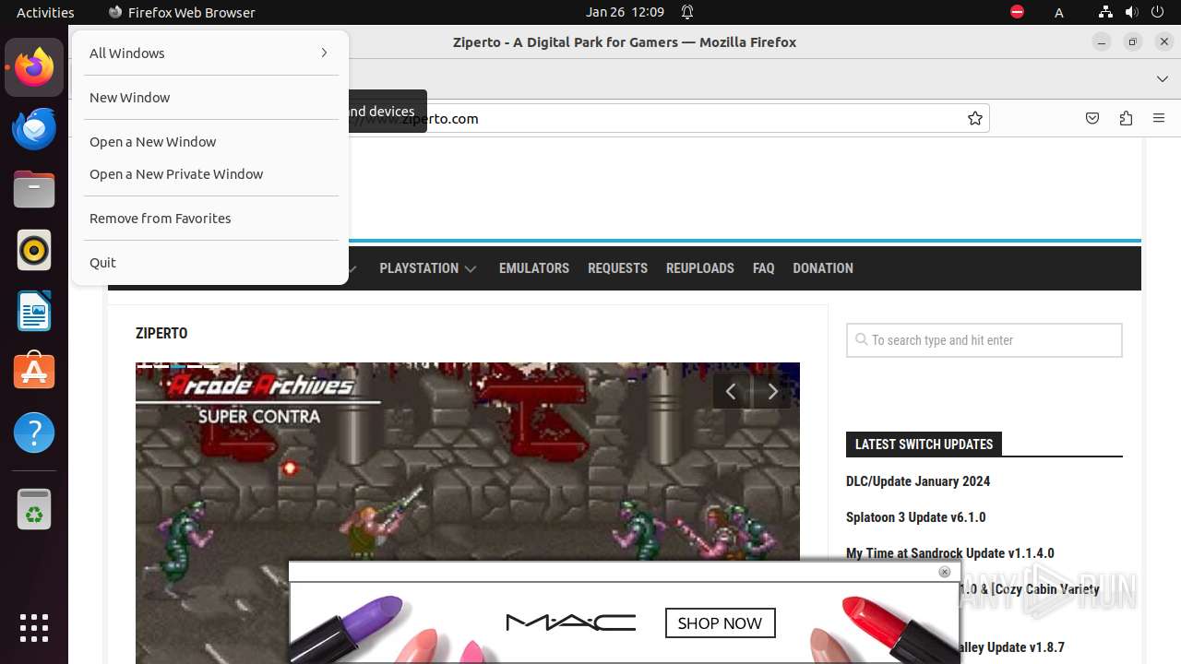The width and height of the screenshot is (1181, 664).
Task: Open the notification bell in top bar
Action: point(687,12)
